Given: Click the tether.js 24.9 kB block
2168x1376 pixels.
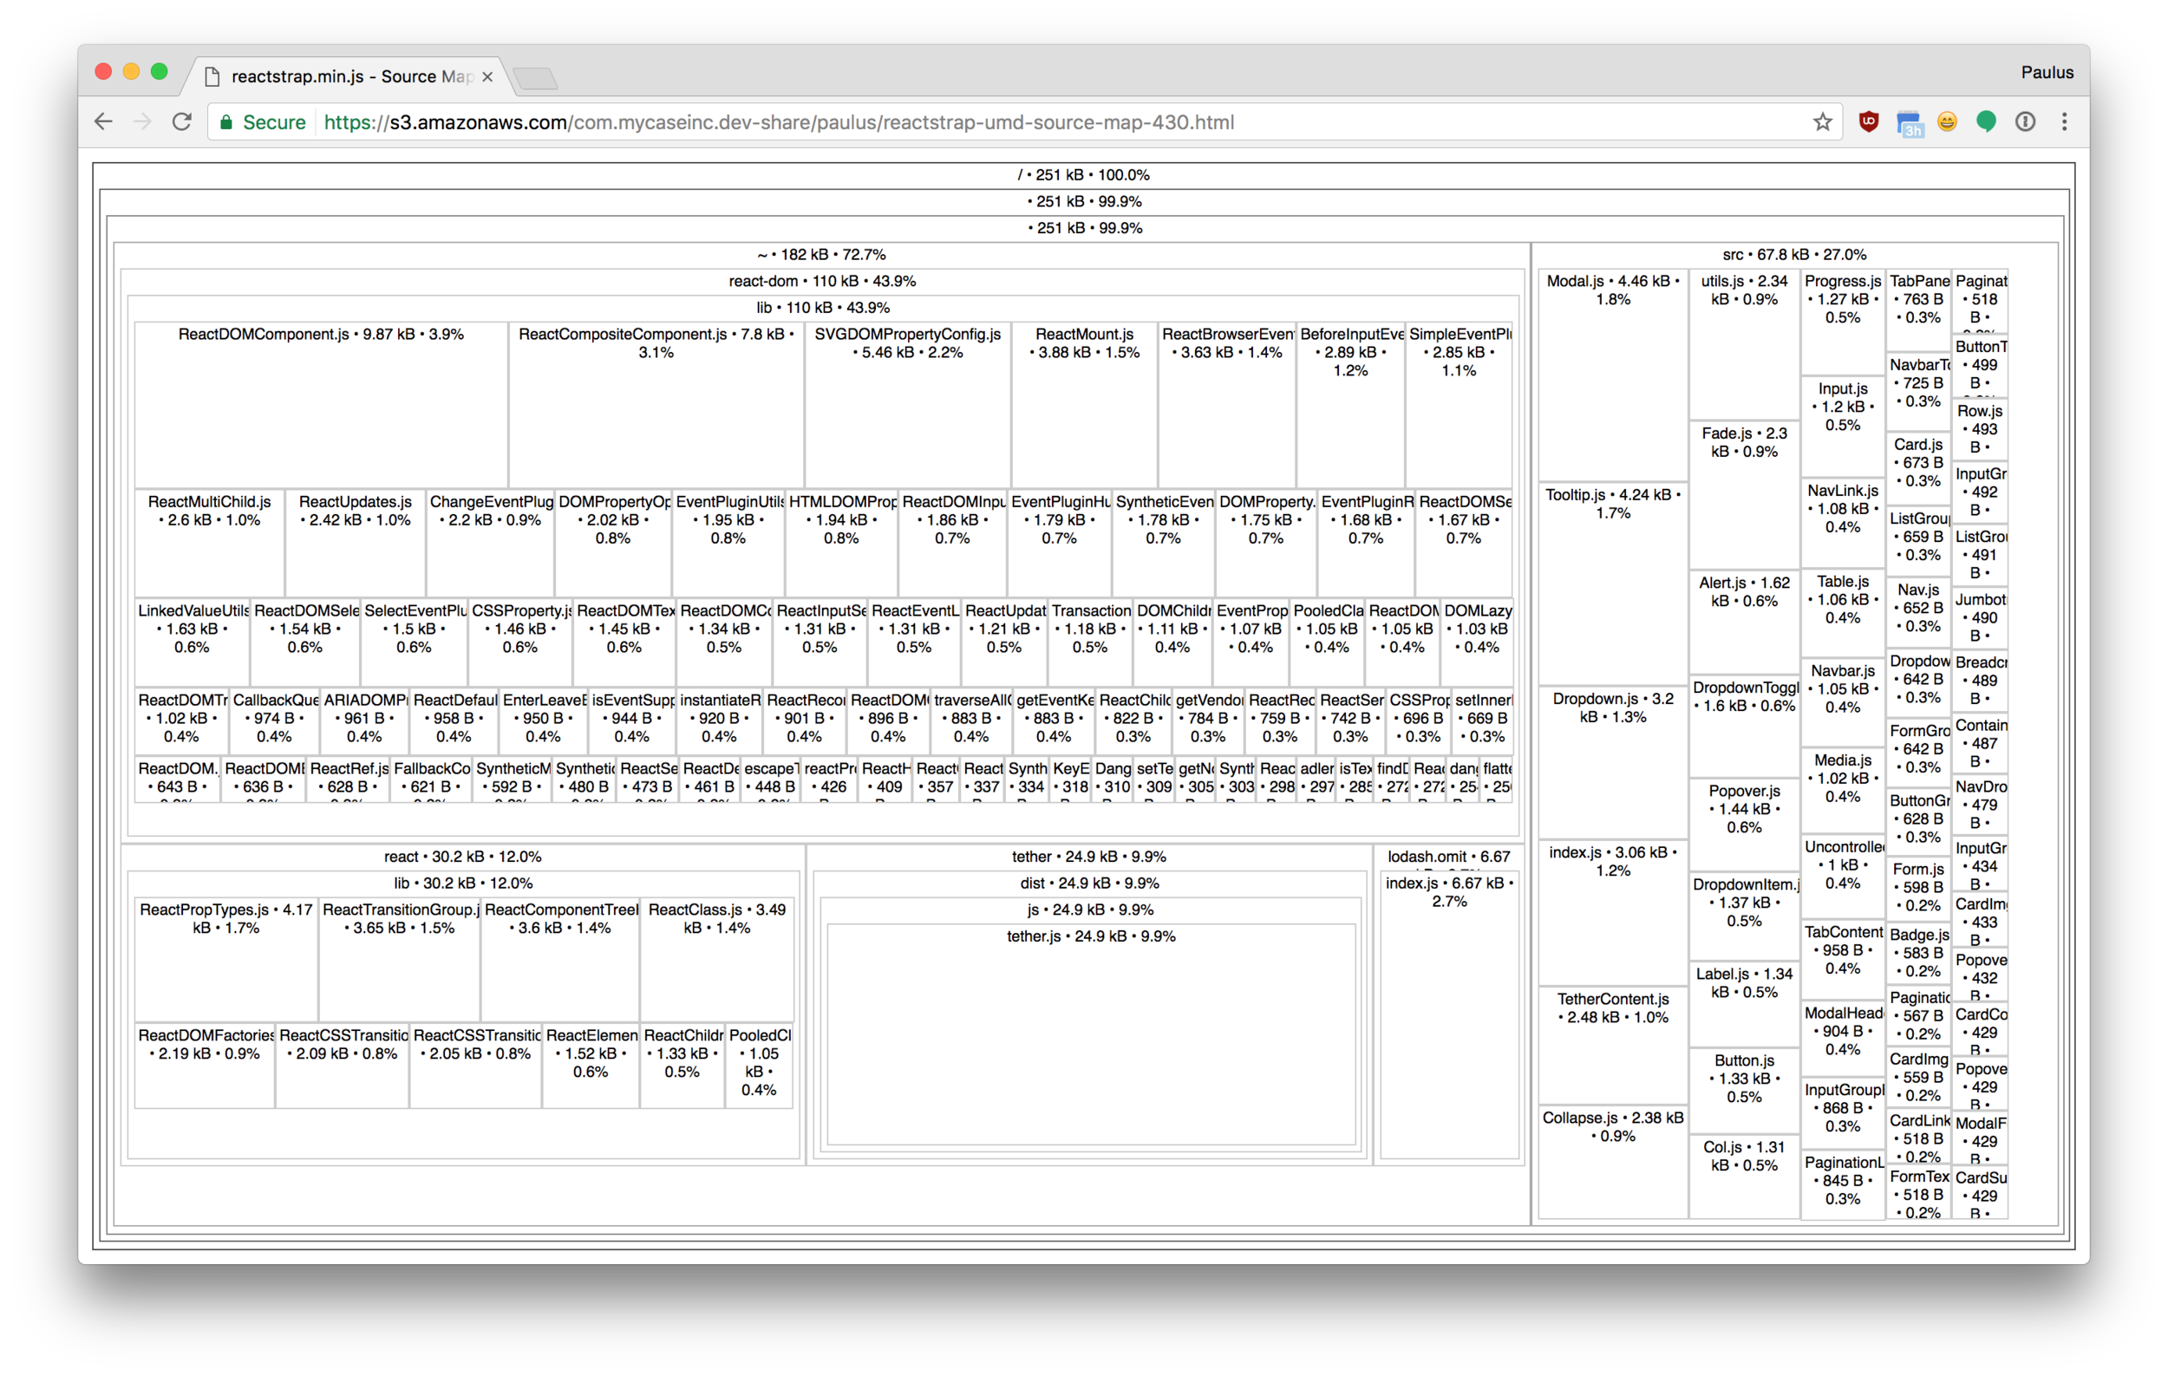Looking at the screenshot, I should [x=1091, y=1035].
